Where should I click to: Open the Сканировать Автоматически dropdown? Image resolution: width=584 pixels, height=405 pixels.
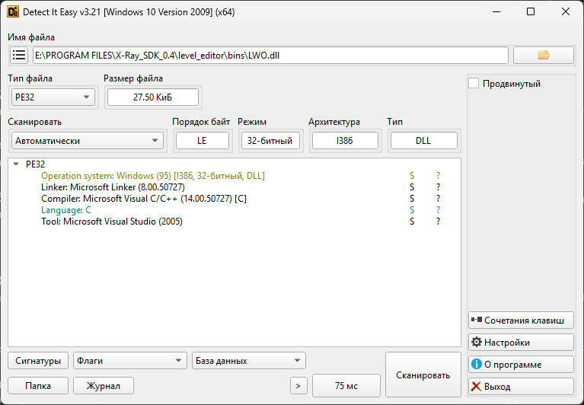(88, 141)
